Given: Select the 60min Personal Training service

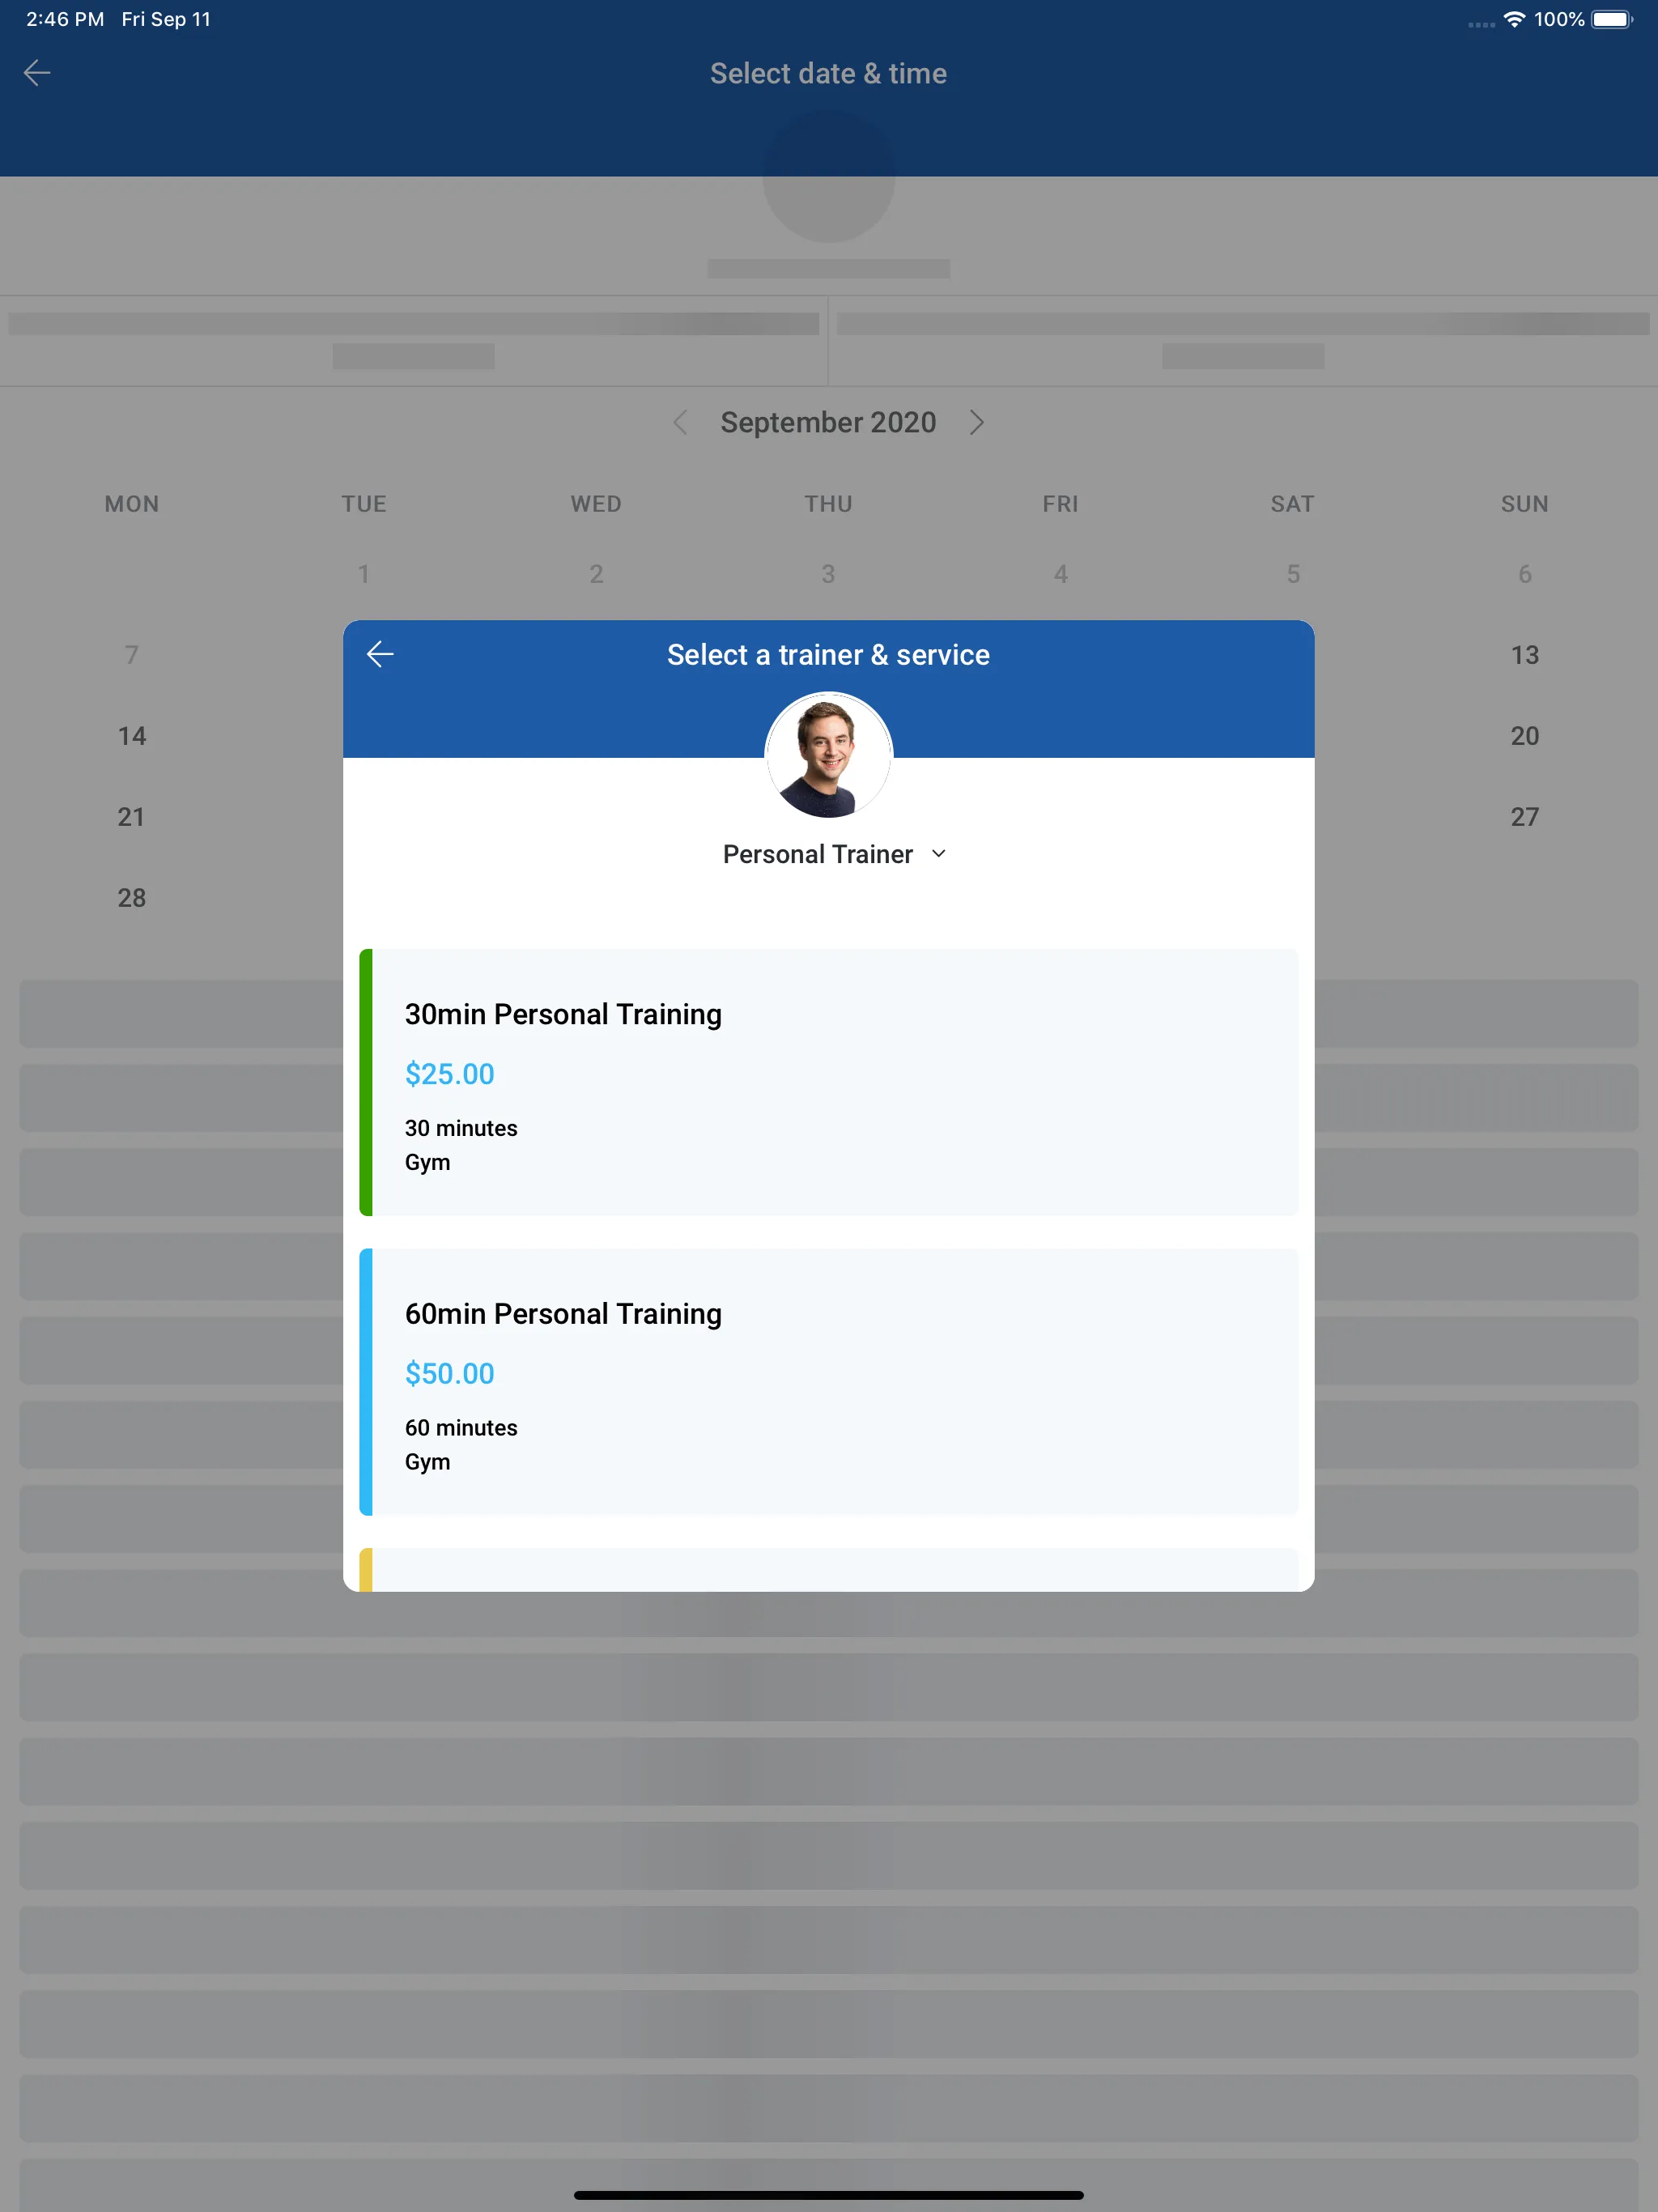Looking at the screenshot, I should (829, 1381).
